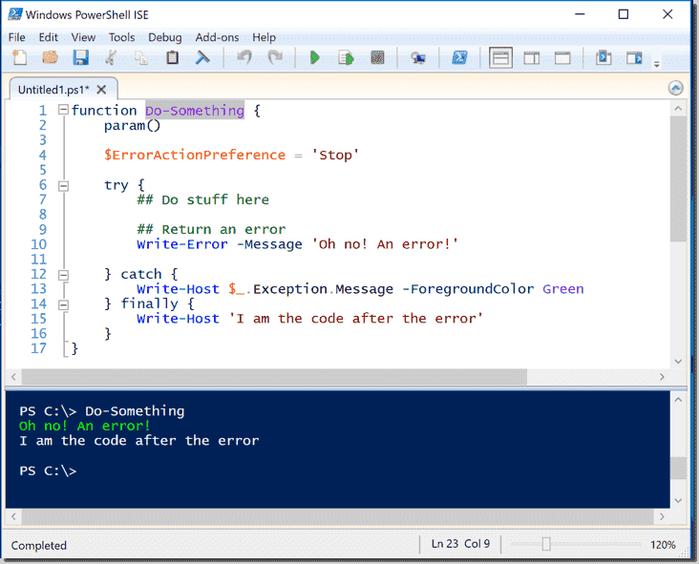Click console pane scroll up arrow
Screen dimensions: 699x564
click(x=678, y=400)
